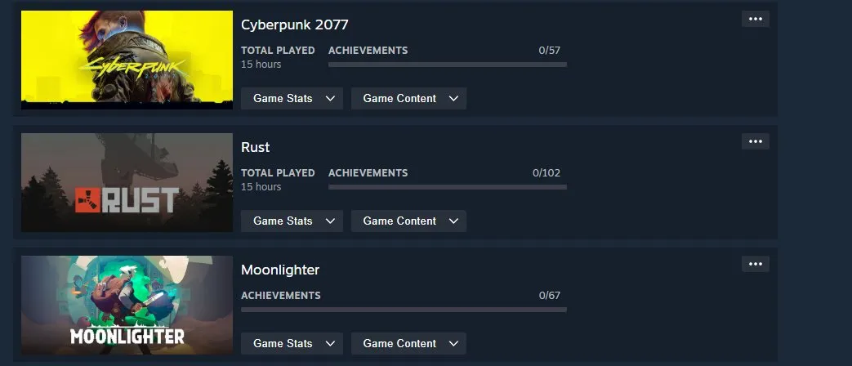Open the Moonlighter title link

[x=280, y=270]
